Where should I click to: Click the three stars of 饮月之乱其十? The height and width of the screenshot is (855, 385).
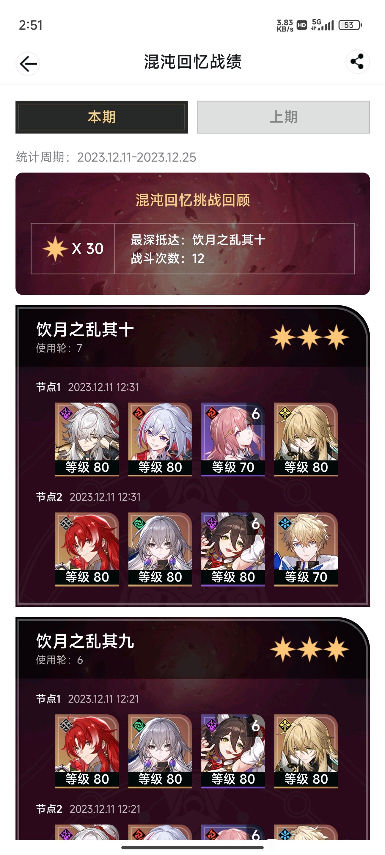click(x=309, y=337)
